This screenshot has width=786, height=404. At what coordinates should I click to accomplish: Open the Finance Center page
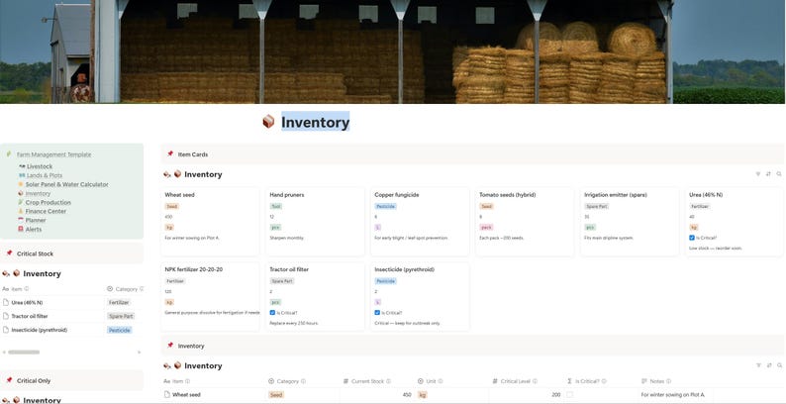coord(46,211)
